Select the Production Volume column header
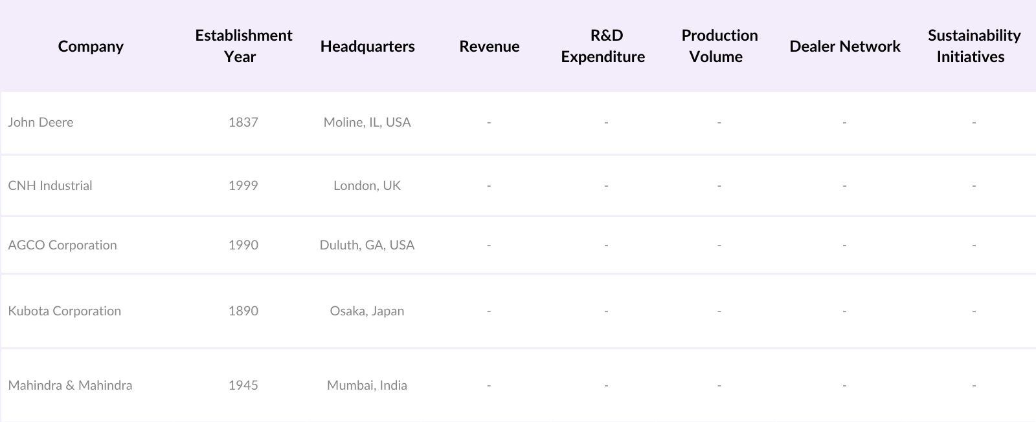The image size is (1036, 422). 719,46
